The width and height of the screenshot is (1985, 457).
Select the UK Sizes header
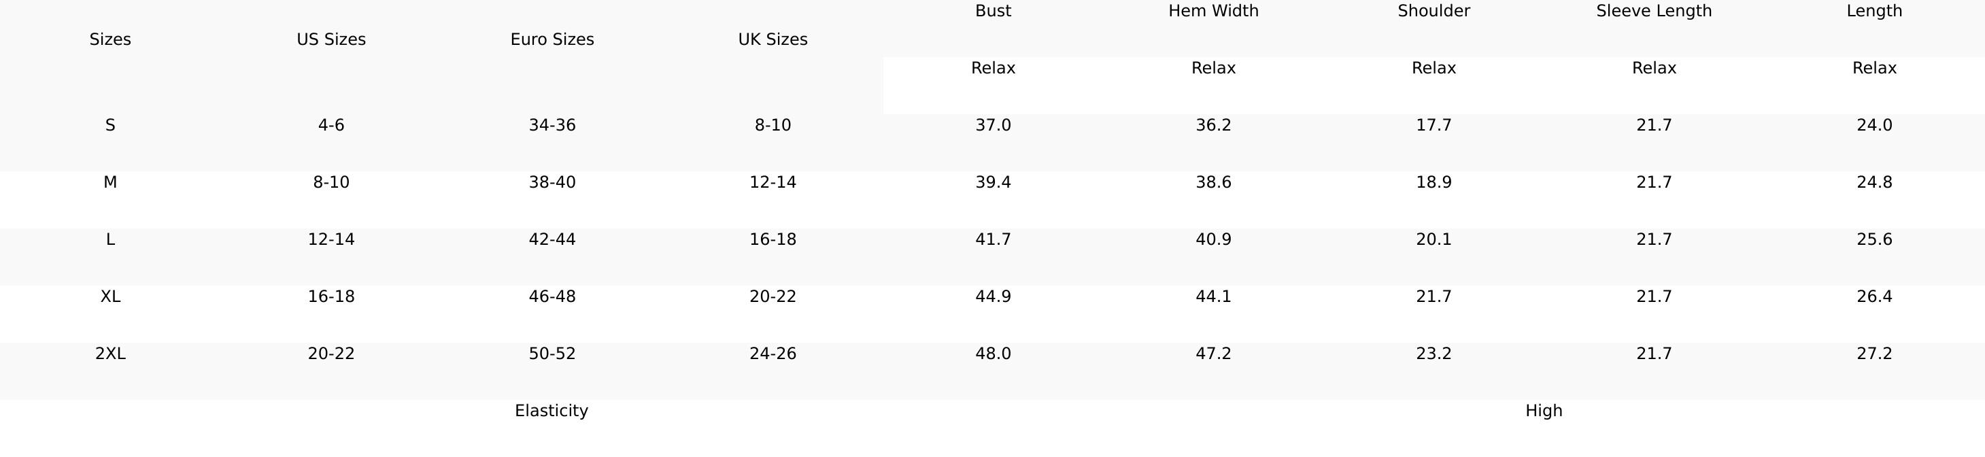tap(772, 39)
